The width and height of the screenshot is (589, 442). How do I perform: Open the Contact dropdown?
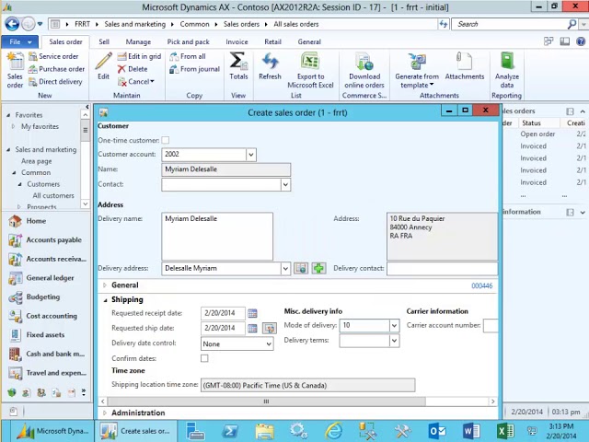285,184
